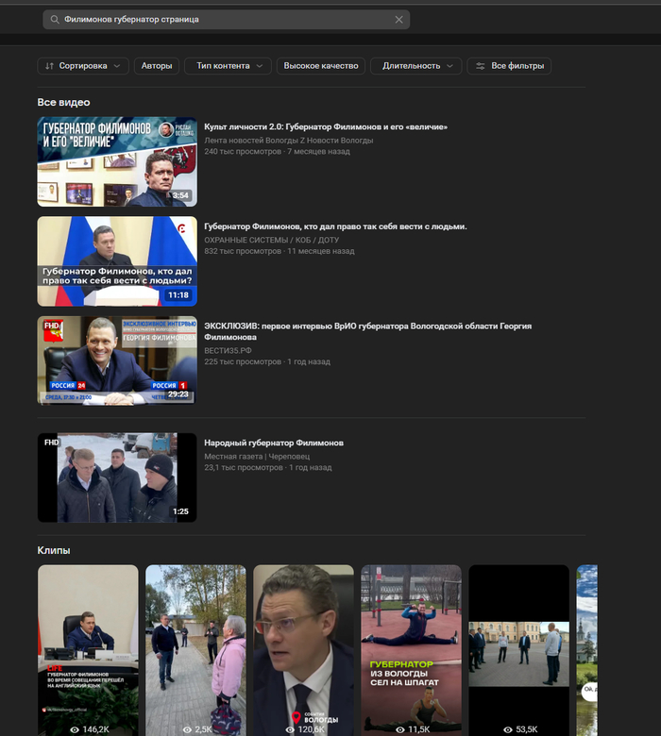Expand the Длительность dropdown
661x736 pixels.
coord(415,66)
